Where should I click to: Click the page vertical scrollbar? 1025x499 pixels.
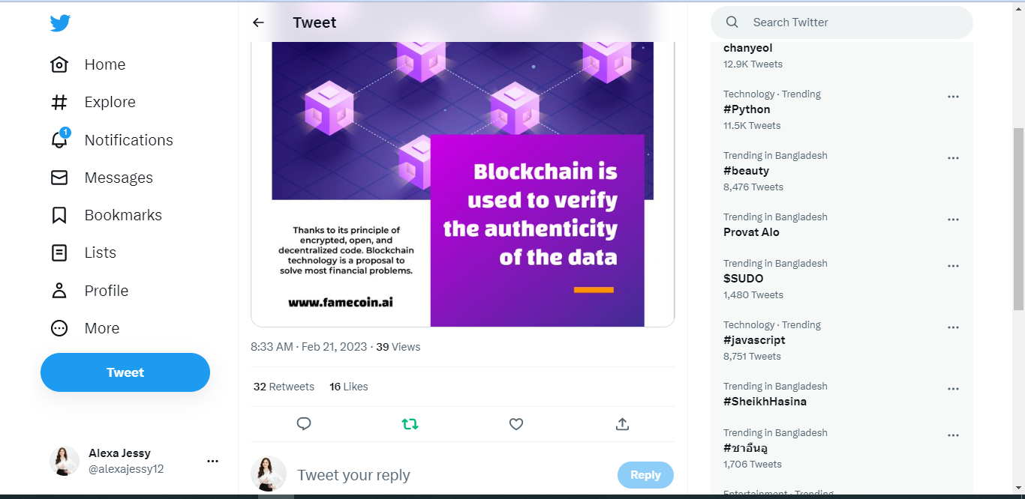(1018, 217)
